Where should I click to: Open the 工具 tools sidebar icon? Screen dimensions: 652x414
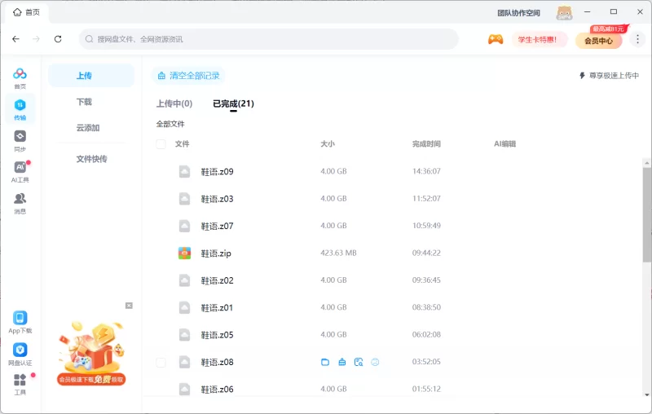(x=20, y=385)
